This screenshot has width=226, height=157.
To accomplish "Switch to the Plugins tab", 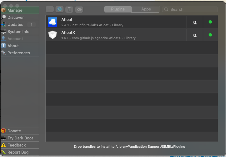I will pos(118,9).
